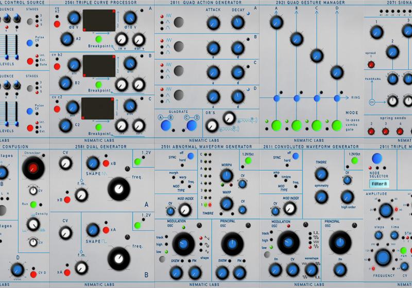Click the @10 V knob in section A
This screenshot has width=412, height=288.
pyautogui.click(x=130, y=17)
